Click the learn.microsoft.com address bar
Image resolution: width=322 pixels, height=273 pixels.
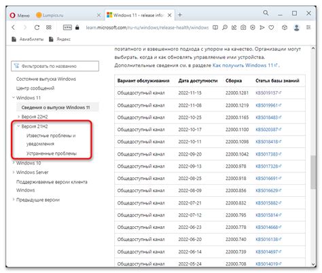[147, 27]
